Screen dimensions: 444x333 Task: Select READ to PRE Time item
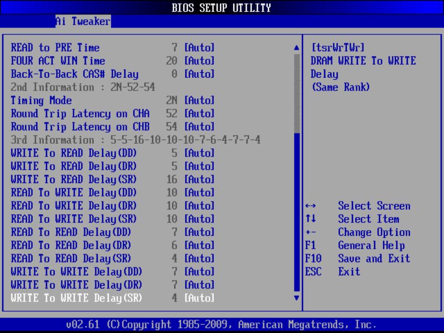click(x=55, y=48)
